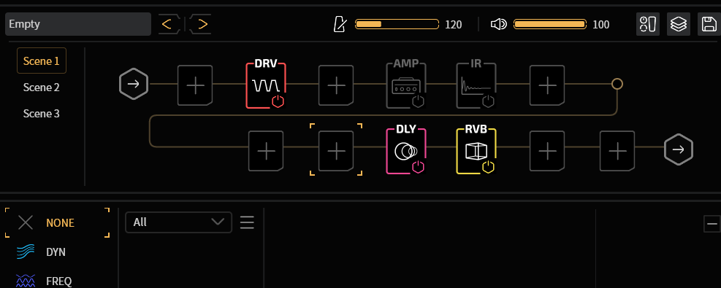Click the signal chain input hexagon
This screenshot has height=288, width=721.
click(134, 85)
